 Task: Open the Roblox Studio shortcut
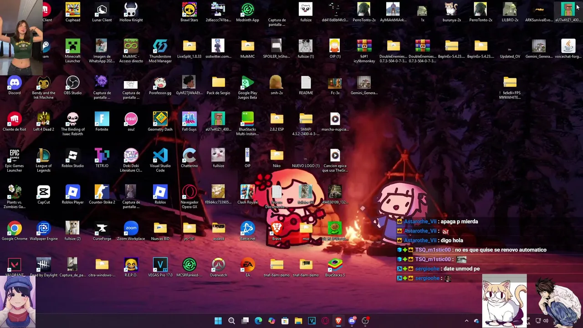pos(73,158)
